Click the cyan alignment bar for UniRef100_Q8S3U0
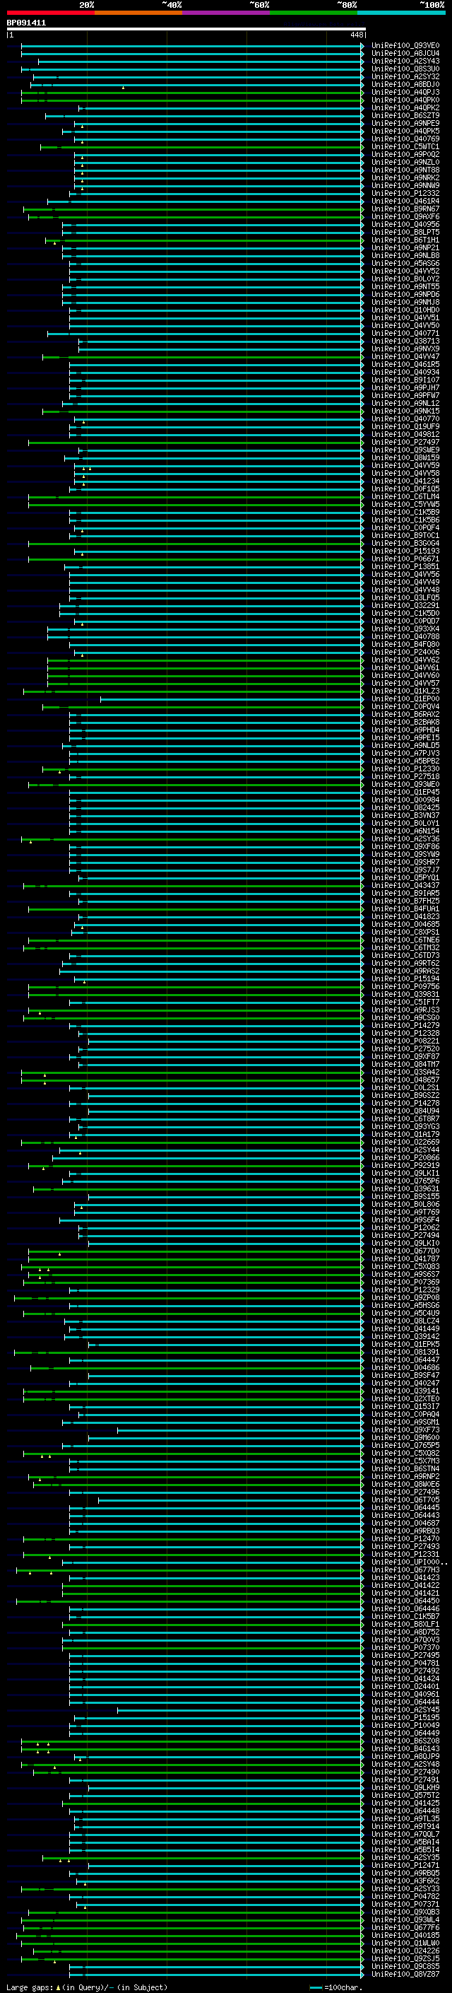The width and height of the screenshot is (452, 1993). (x=191, y=69)
